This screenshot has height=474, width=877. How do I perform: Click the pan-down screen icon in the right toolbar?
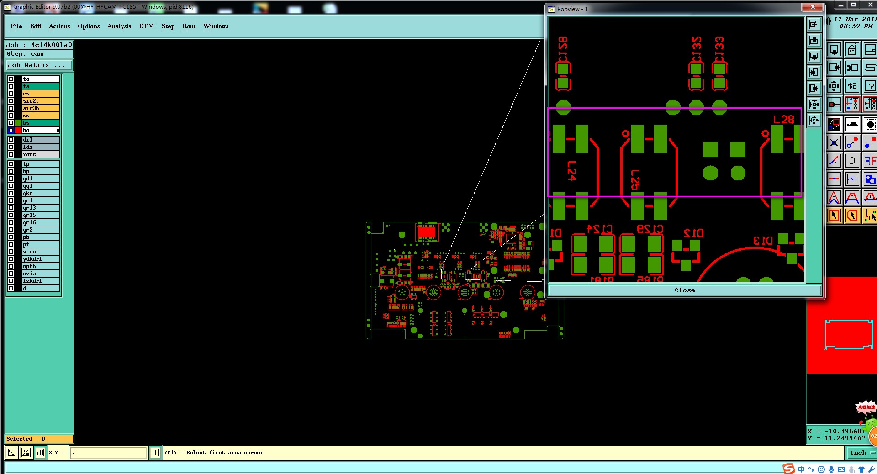click(x=834, y=49)
